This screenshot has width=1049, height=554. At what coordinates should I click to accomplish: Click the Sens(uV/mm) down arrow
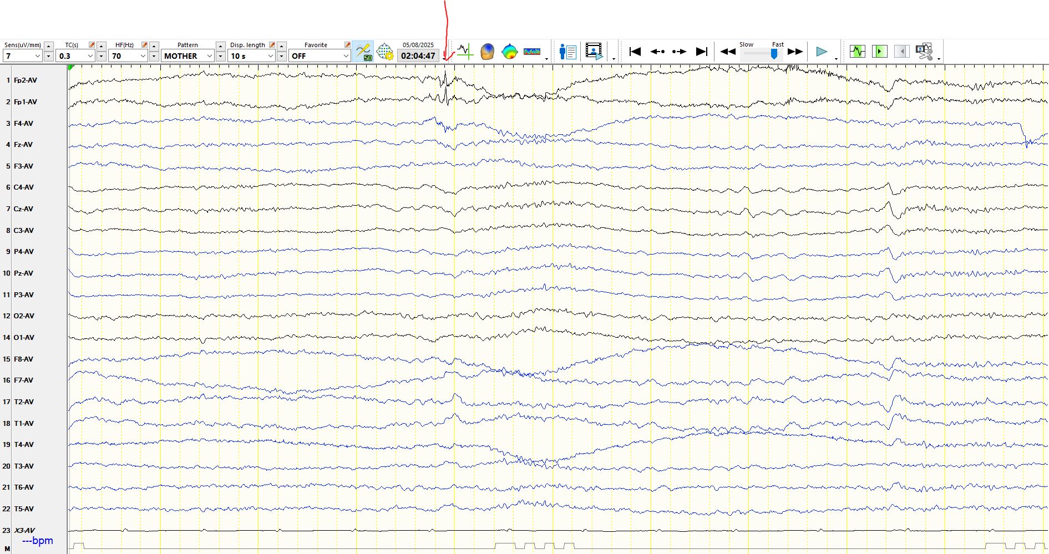click(49, 56)
